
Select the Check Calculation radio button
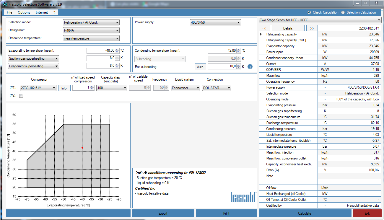[309, 12]
